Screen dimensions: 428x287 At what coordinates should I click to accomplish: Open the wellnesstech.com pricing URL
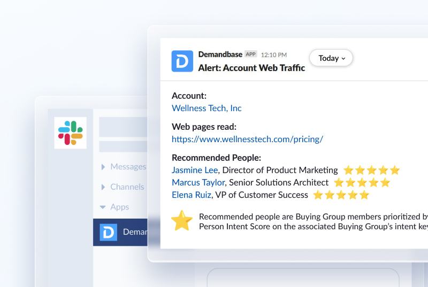coord(247,139)
